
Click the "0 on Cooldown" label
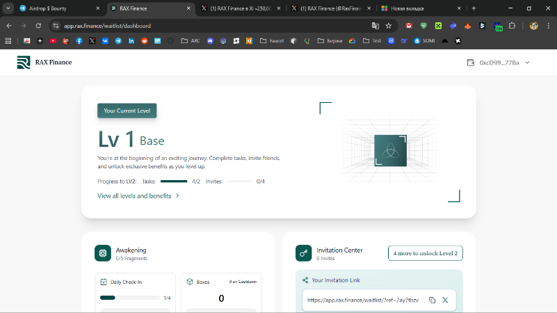coord(243,282)
